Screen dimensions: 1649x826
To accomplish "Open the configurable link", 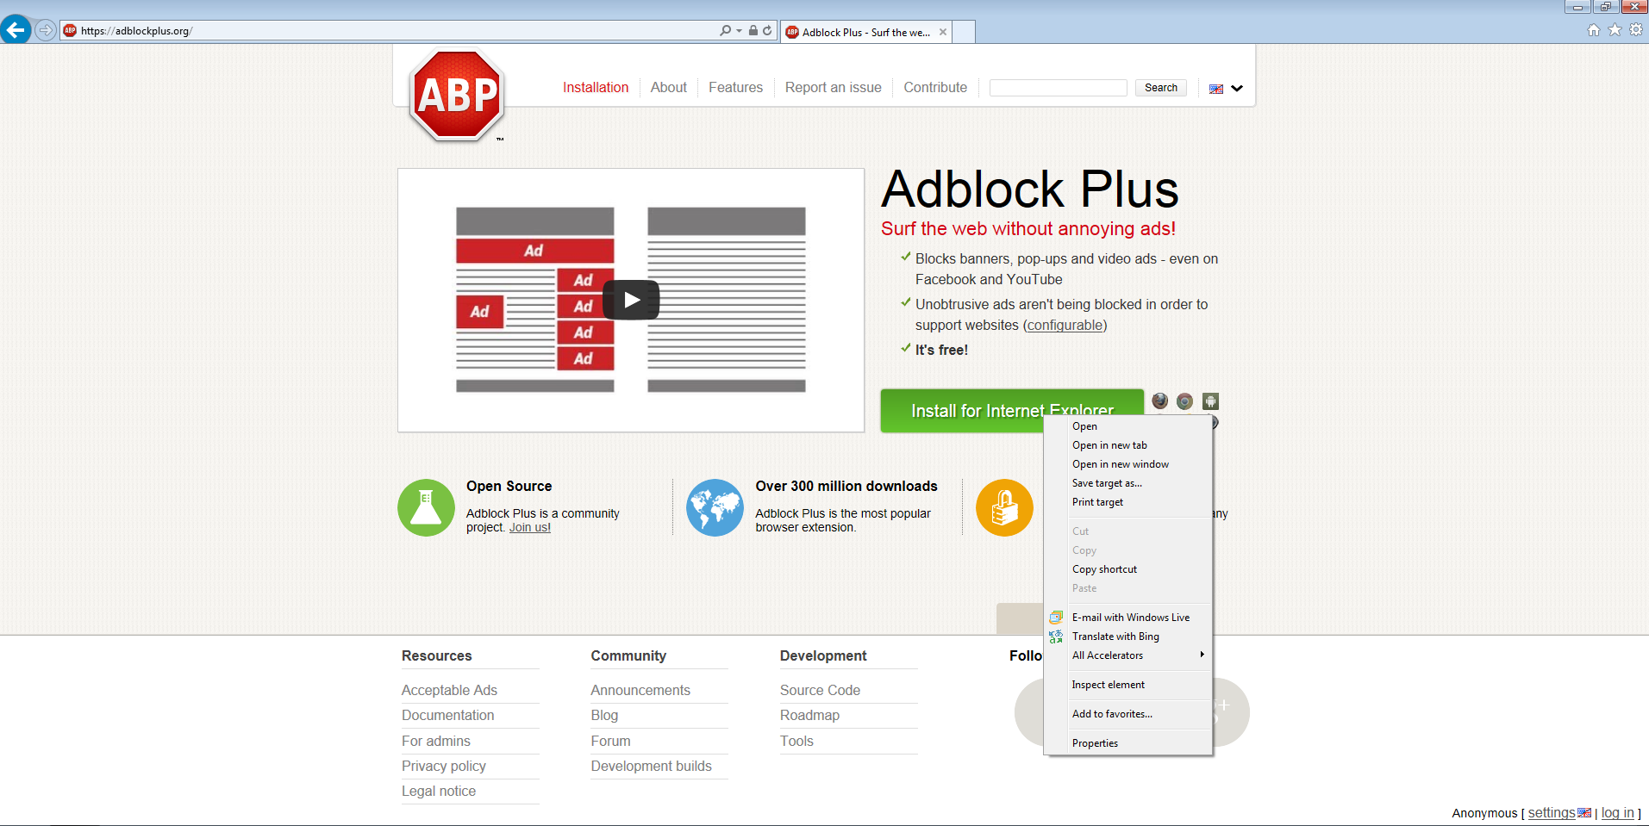I will 1065,326.
